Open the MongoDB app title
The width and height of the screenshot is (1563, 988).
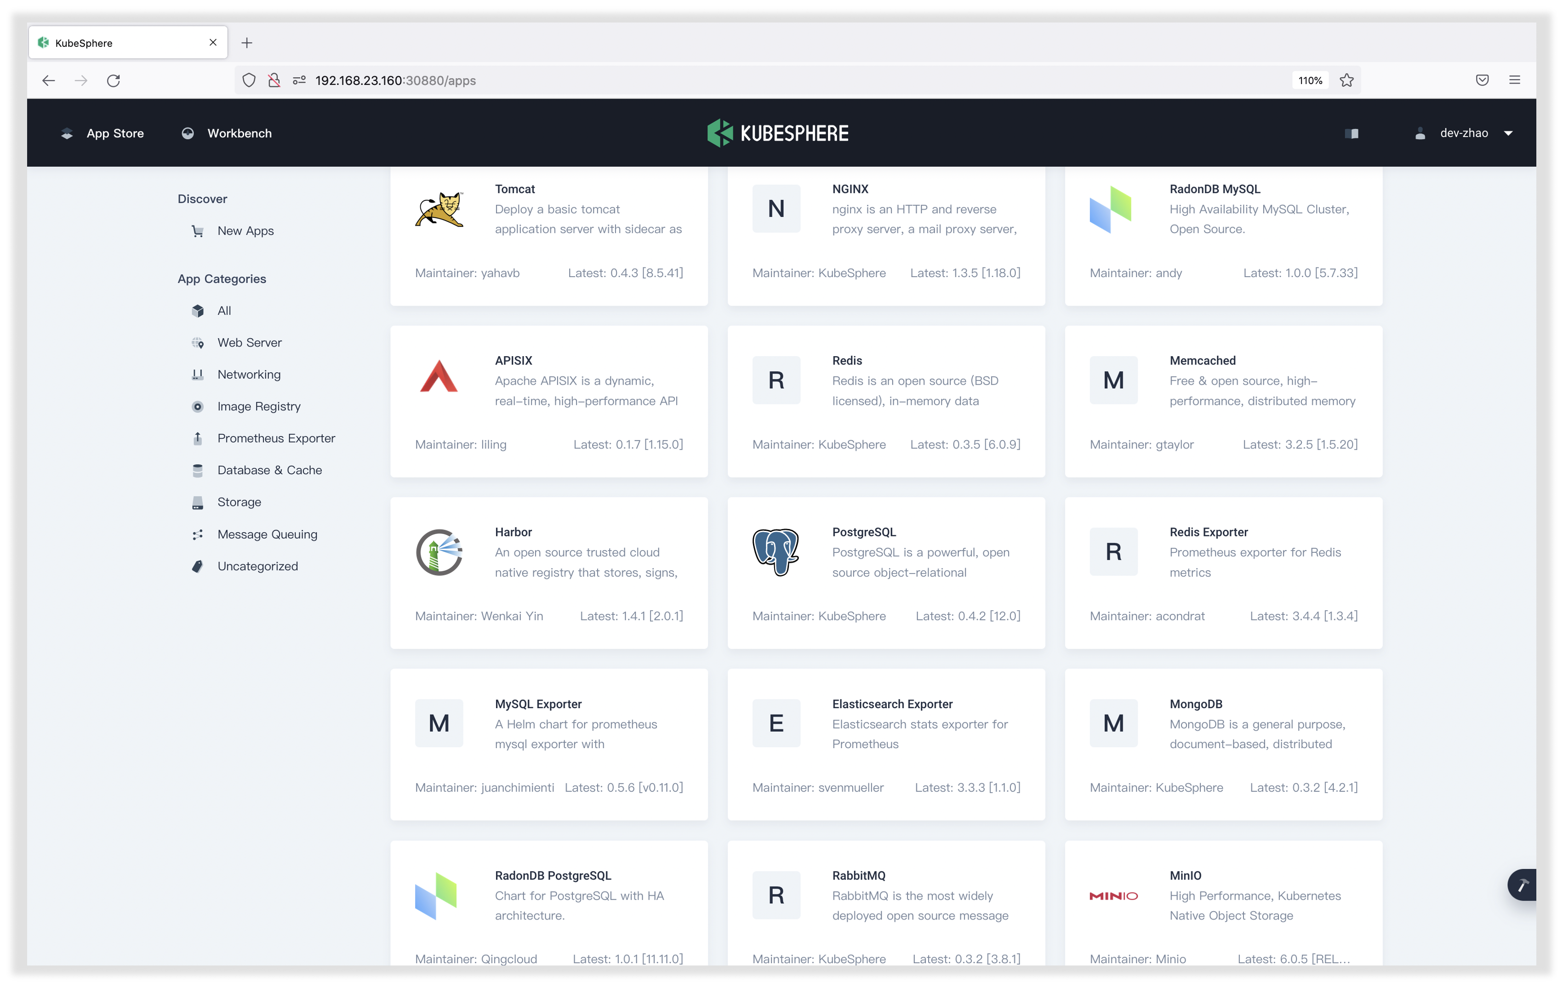point(1196,704)
